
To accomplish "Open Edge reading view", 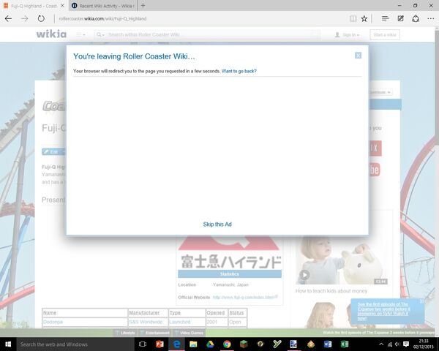I will pyautogui.click(x=353, y=19).
